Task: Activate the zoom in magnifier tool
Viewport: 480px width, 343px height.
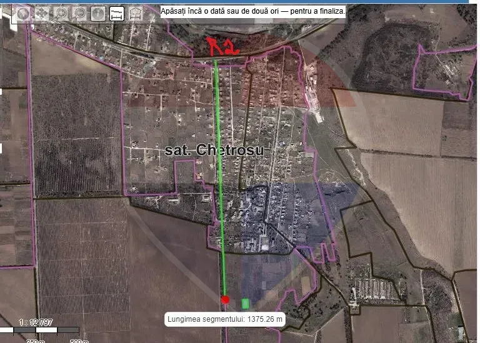Action: (61, 14)
